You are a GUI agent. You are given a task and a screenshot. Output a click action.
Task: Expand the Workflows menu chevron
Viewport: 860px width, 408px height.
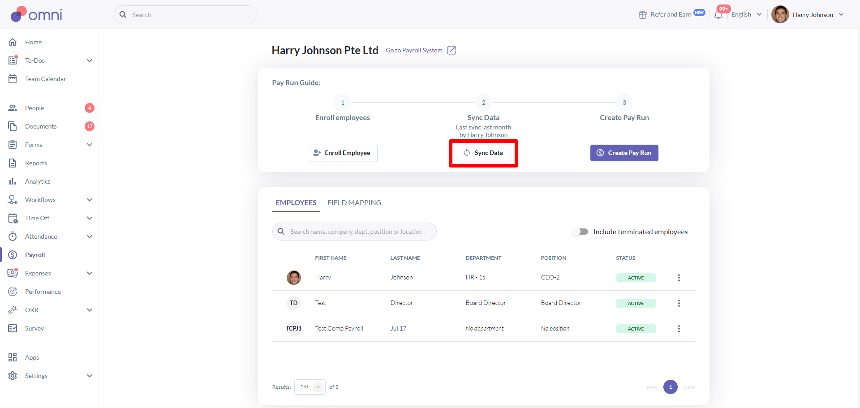90,200
